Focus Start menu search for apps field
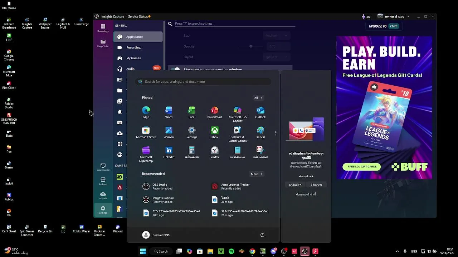Screen dimensions: 458x257 pyautogui.click(x=203, y=82)
